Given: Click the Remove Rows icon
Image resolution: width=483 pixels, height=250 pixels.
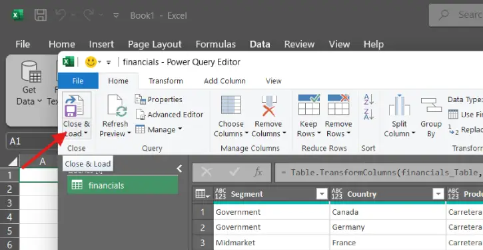Looking at the screenshot, I should (338, 105).
